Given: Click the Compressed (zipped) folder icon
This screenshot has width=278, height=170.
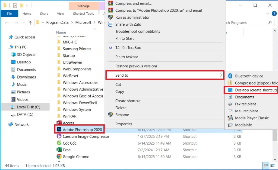Looking at the screenshot, I should pos(230,83).
